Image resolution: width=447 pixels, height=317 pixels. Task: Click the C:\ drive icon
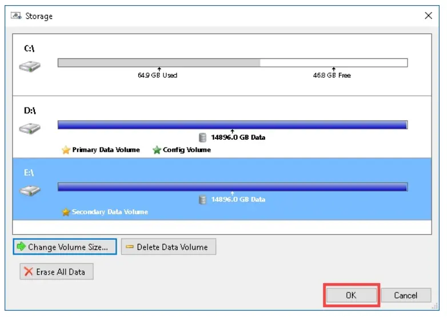[x=30, y=66]
